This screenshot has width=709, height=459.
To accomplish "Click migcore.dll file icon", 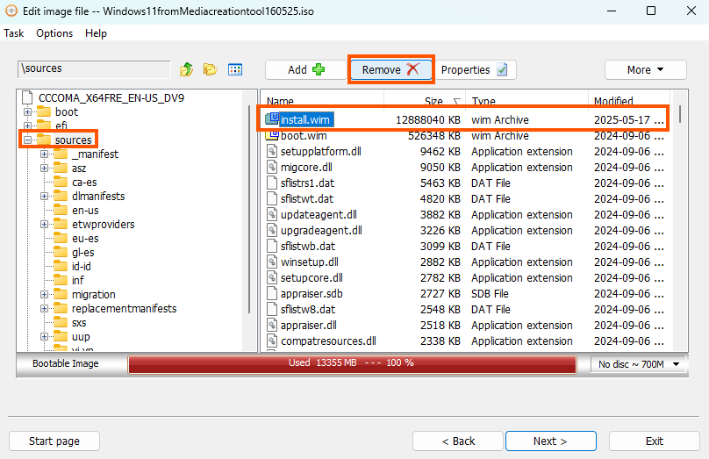I will tap(272, 167).
